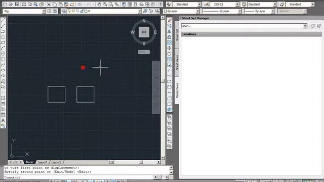
Task: Click the Sheet Set Manager panel title
Action: (196, 18)
